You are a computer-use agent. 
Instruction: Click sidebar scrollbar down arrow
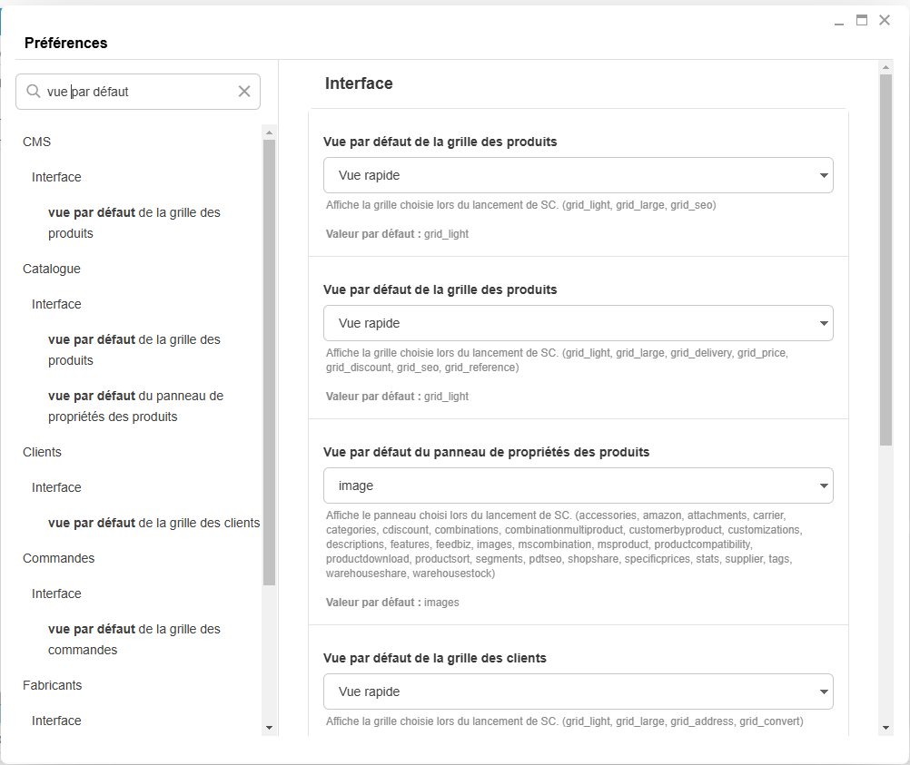[269, 728]
